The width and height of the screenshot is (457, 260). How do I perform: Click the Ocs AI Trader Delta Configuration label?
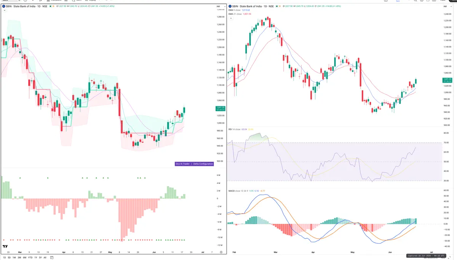tap(194, 164)
